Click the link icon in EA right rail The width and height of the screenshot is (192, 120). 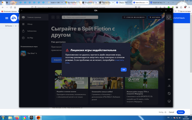169,79
